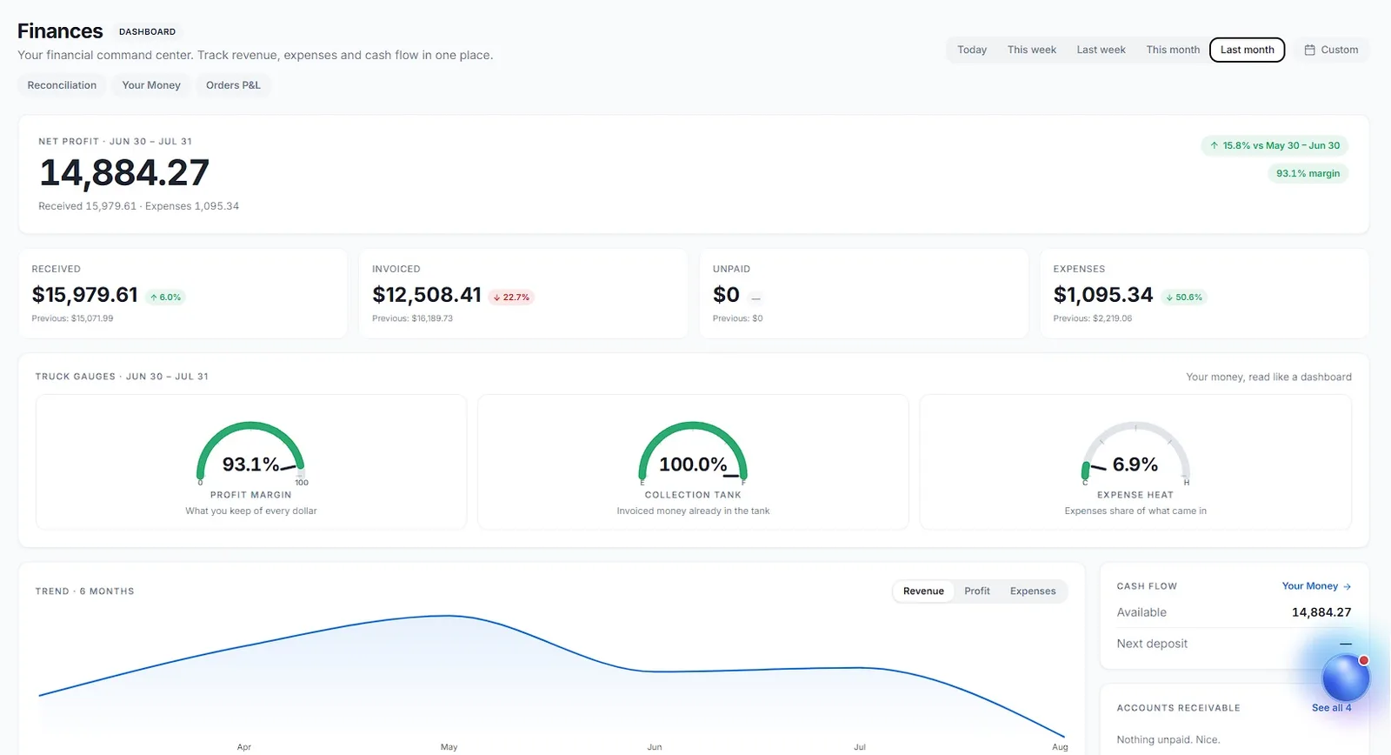Click Previous: $2,219.06 text
Image resolution: width=1391 pixels, height=755 pixels.
point(1093,318)
